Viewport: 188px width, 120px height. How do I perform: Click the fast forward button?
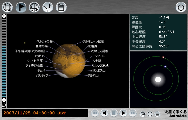pos(133,113)
